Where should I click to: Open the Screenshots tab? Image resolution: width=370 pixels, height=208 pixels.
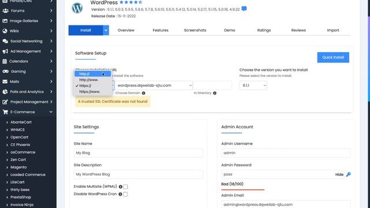[195, 30]
